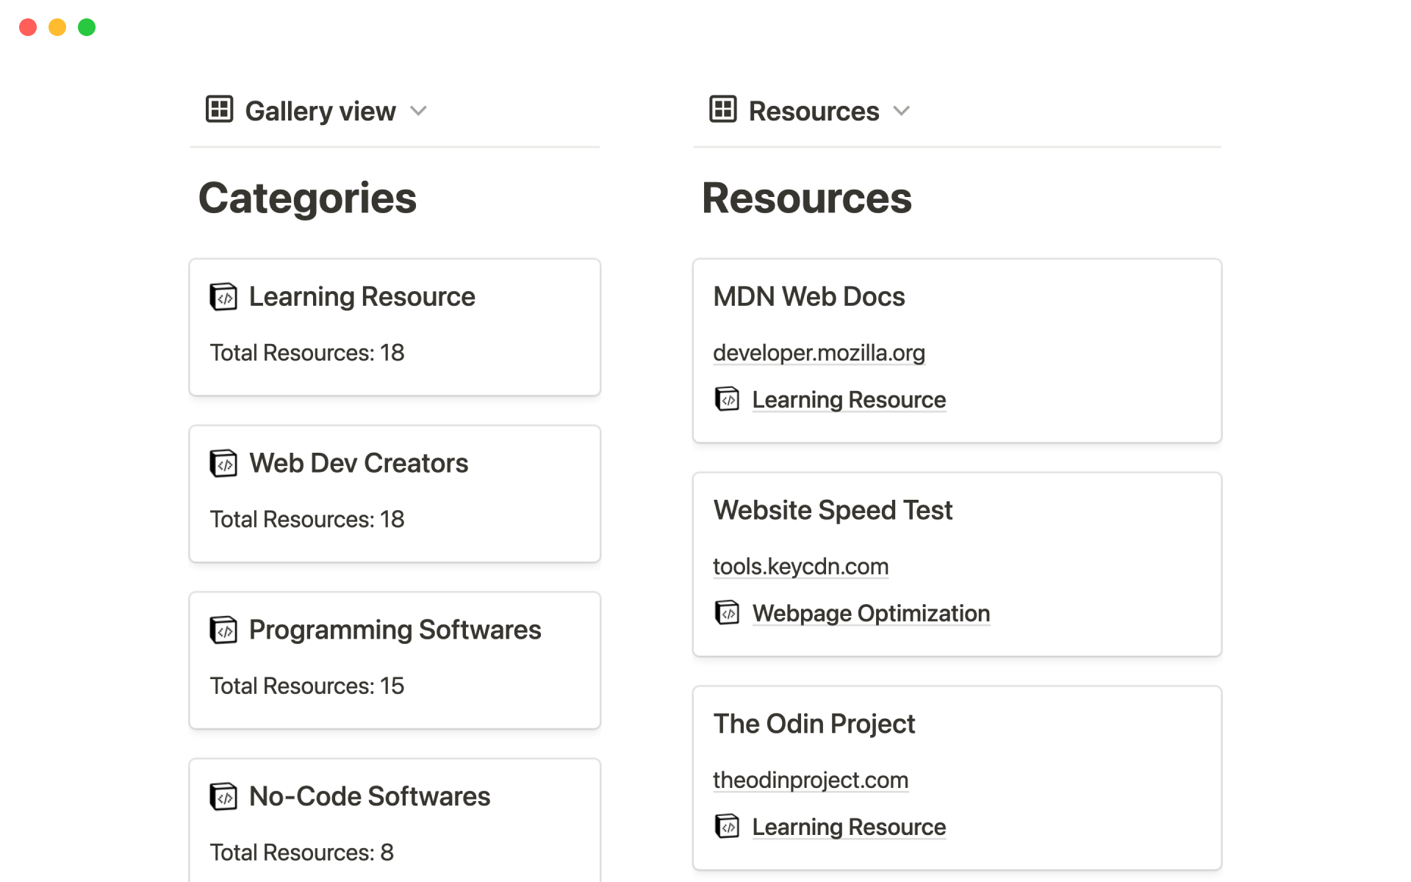This screenshot has width=1411, height=882.
Task: Select the Gallery view tab label
Action: tap(320, 111)
